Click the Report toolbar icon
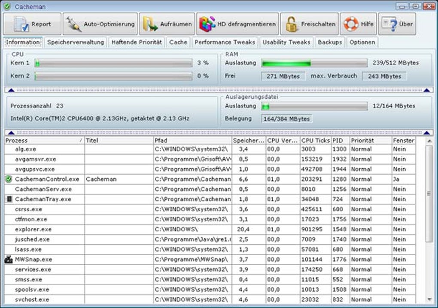 21,24
